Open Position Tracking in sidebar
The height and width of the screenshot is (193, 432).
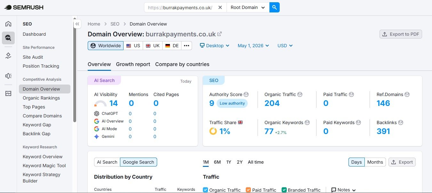click(41, 66)
